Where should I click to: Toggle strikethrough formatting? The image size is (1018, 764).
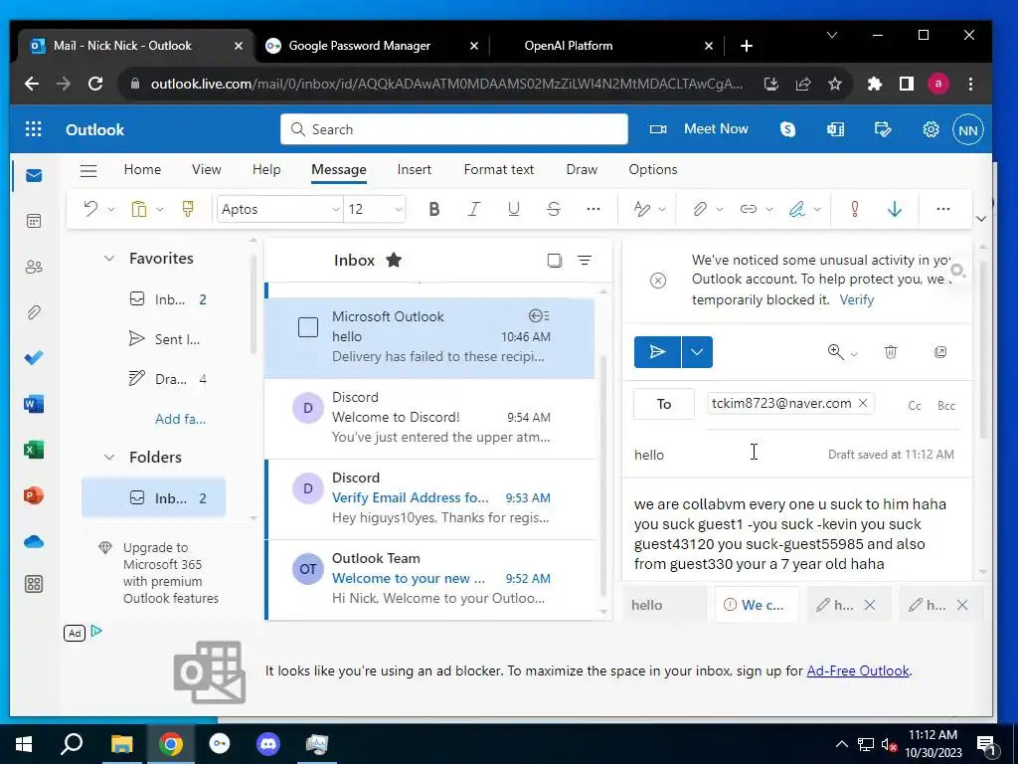click(553, 209)
